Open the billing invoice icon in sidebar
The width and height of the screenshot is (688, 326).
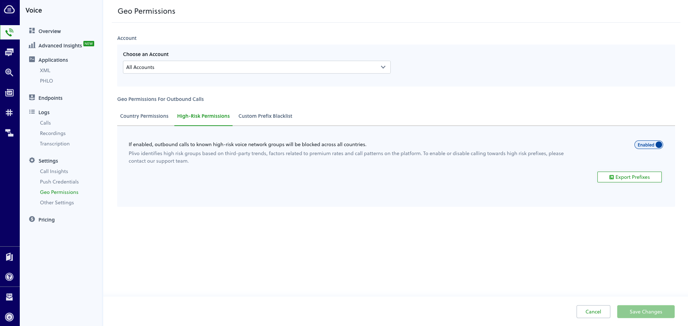point(9,297)
